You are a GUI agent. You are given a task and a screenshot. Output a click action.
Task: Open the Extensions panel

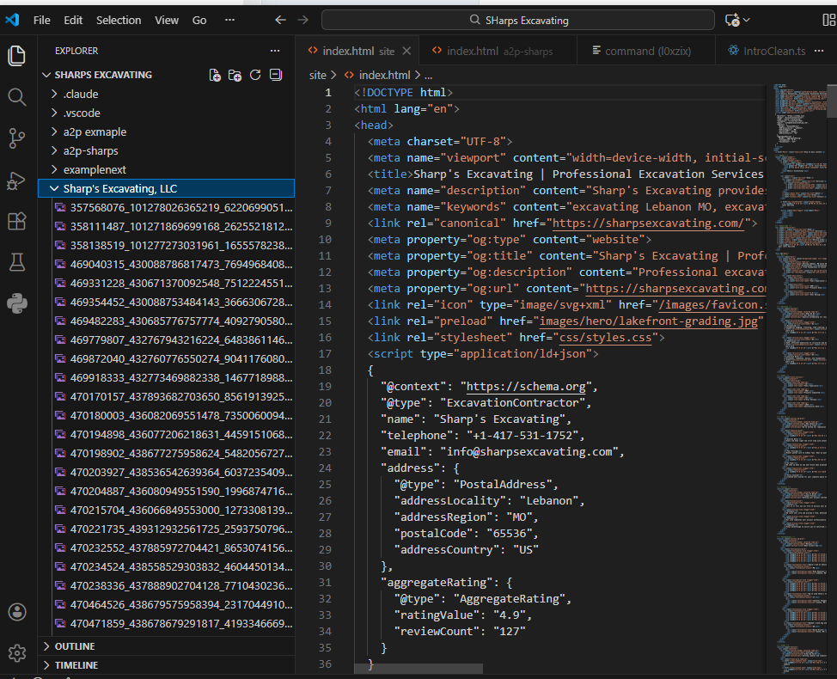(17, 222)
